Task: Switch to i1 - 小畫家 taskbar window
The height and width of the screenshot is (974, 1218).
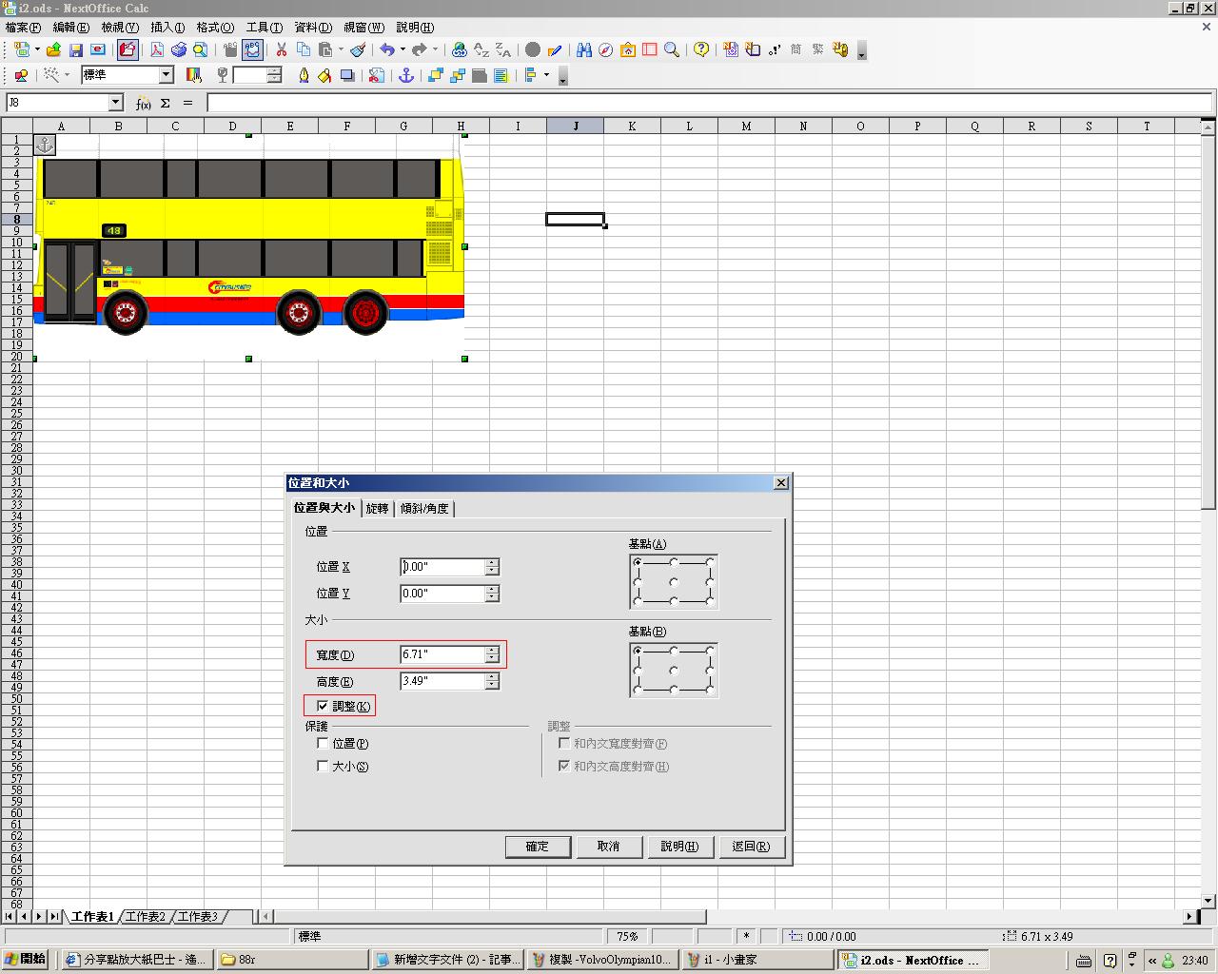Action: (x=757, y=960)
